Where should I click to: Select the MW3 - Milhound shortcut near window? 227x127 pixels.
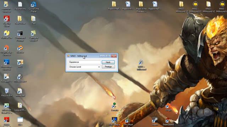point(141,65)
